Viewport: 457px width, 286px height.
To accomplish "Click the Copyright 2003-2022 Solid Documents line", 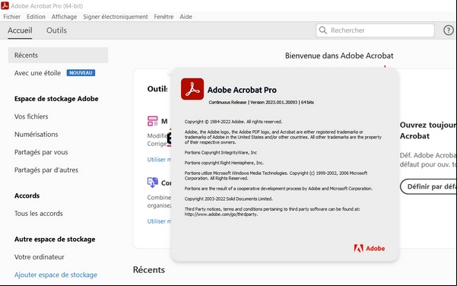I will (228, 199).
